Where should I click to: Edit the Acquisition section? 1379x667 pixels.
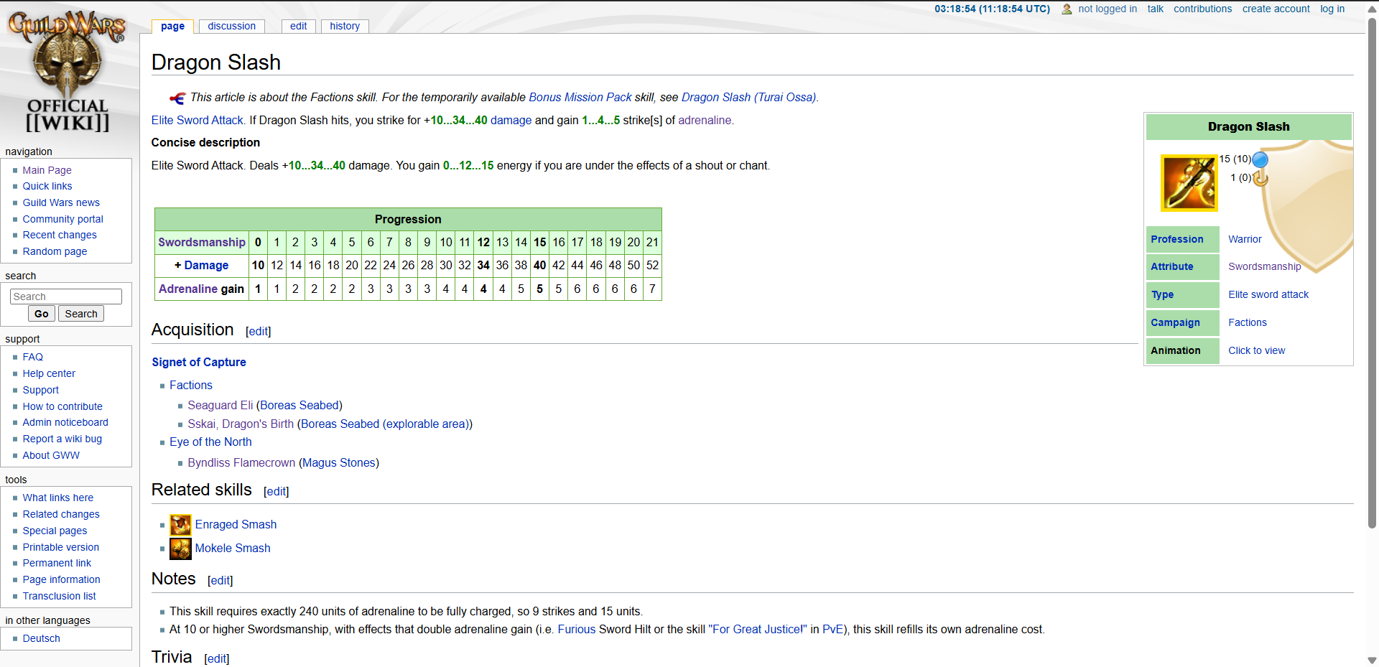(x=259, y=331)
